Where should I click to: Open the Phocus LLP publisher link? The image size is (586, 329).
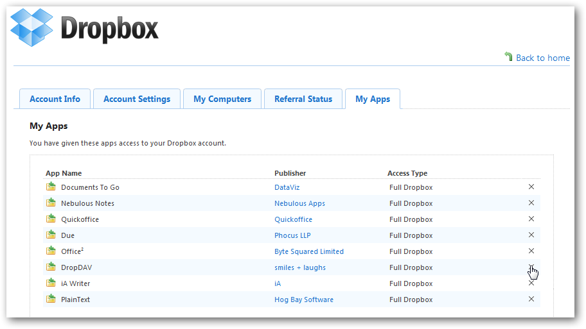(292, 235)
